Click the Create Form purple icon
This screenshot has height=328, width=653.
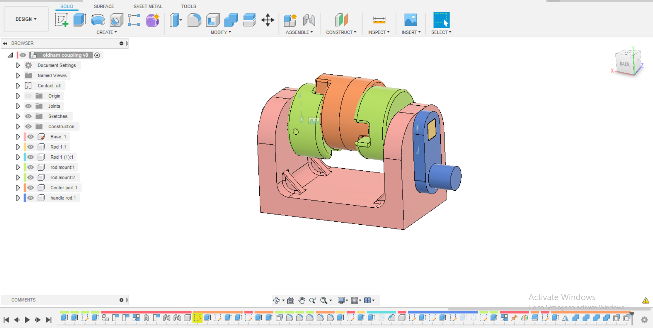(x=153, y=20)
